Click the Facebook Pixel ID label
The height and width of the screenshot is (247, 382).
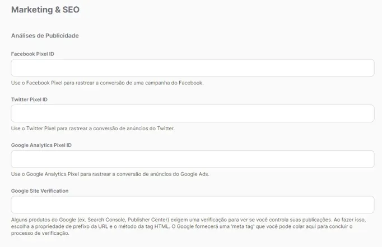click(32, 54)
